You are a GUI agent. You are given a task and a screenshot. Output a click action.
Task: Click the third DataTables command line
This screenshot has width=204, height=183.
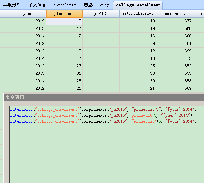click(x=103, y=121)
